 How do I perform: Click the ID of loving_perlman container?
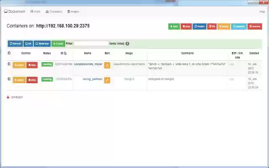click(63, 79)
